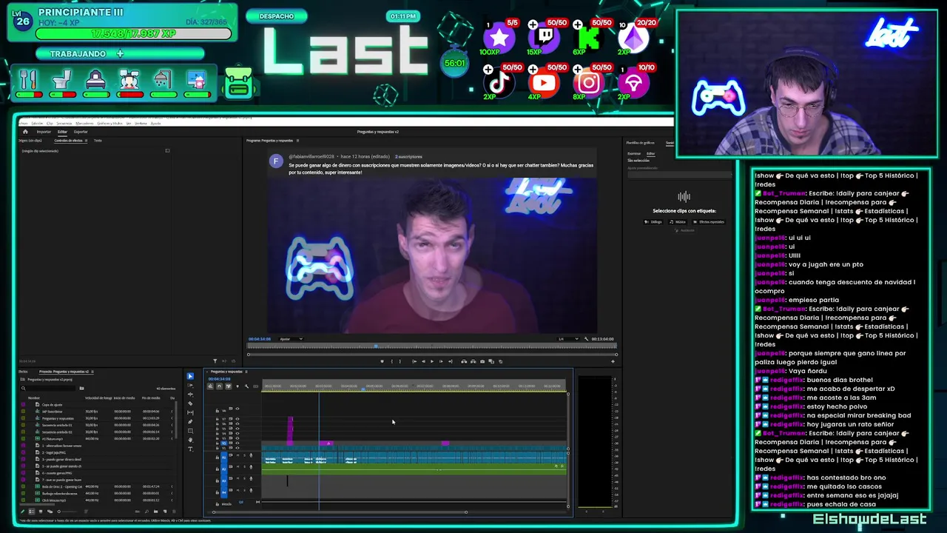The height and width of the screenshot is (533, 947).
Task: Toggle V1 track output eye
Action: click(x=237, y=448)
